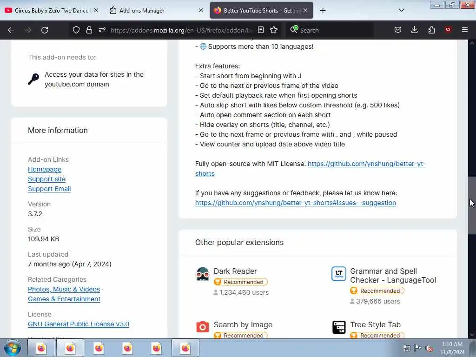
Task: Select the Better YouTube Shorts tab
Action: coord(261,10)
